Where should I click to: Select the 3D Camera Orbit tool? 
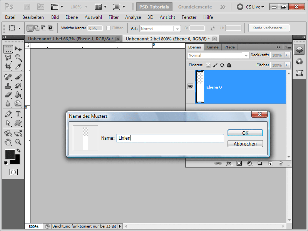[x=18, y=133]
